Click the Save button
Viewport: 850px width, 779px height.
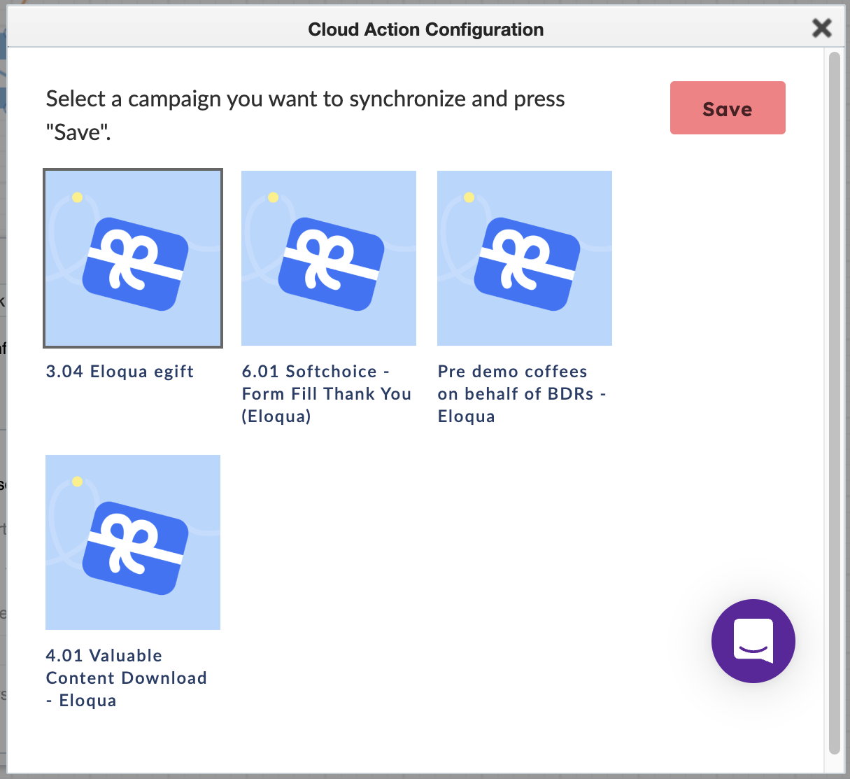point(728,108)
